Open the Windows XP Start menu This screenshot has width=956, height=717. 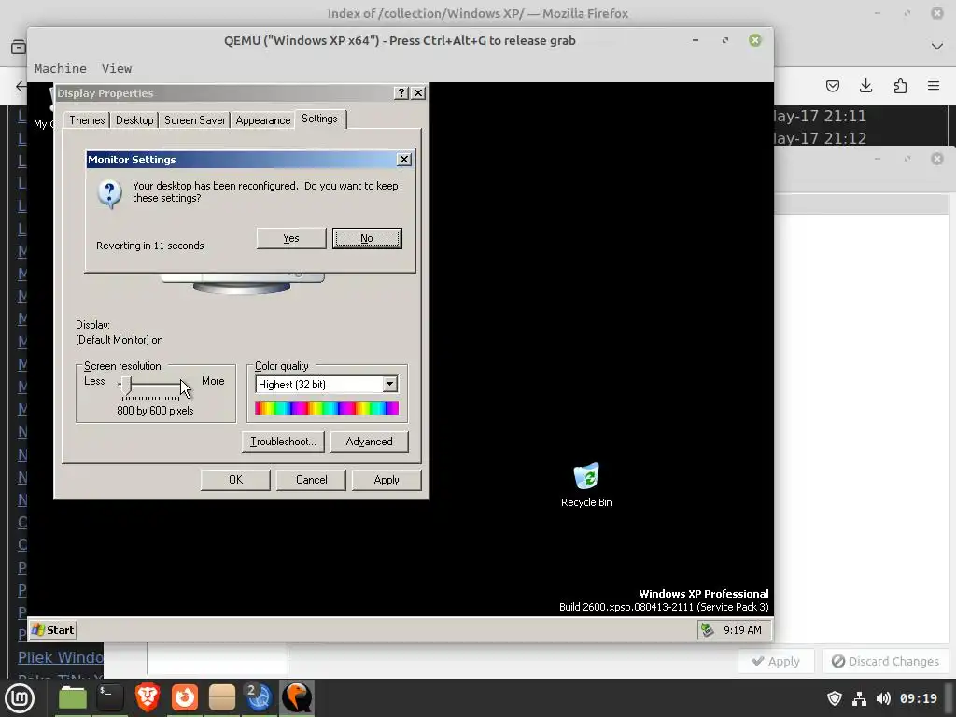[x=53, y=630]
